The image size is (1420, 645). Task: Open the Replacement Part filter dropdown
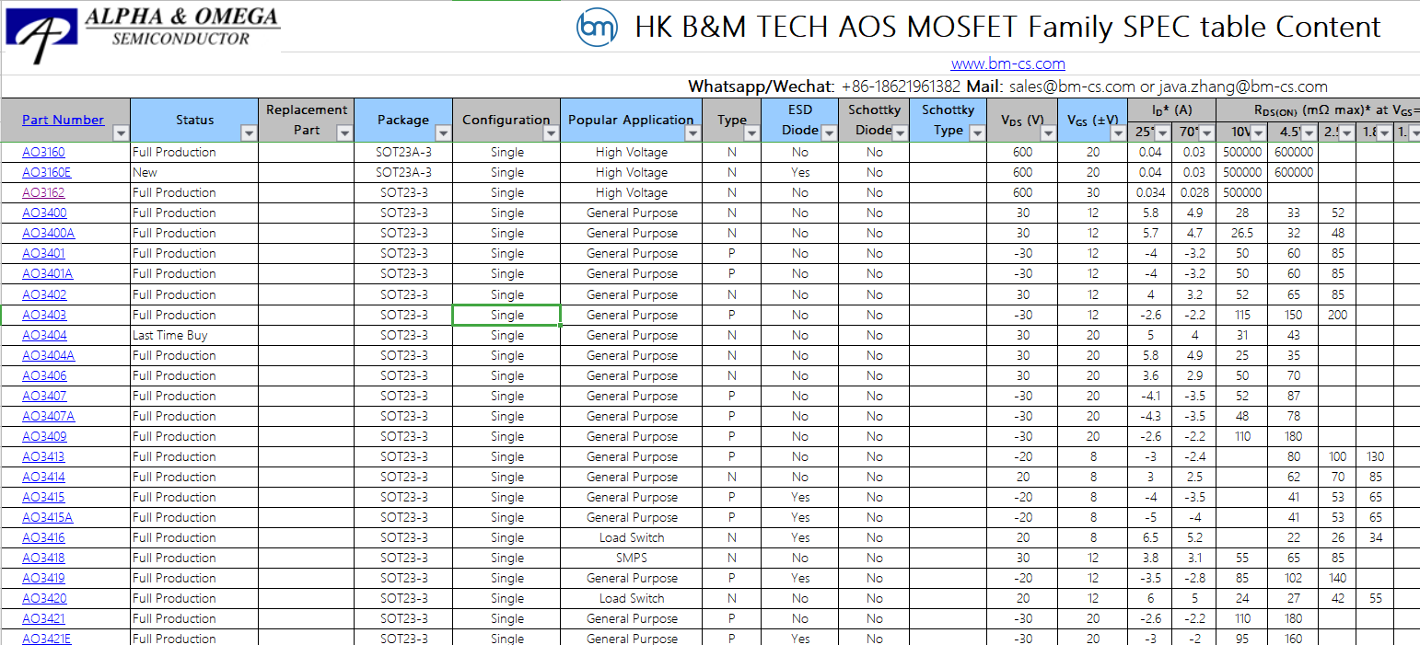click(x=344, y=134)
